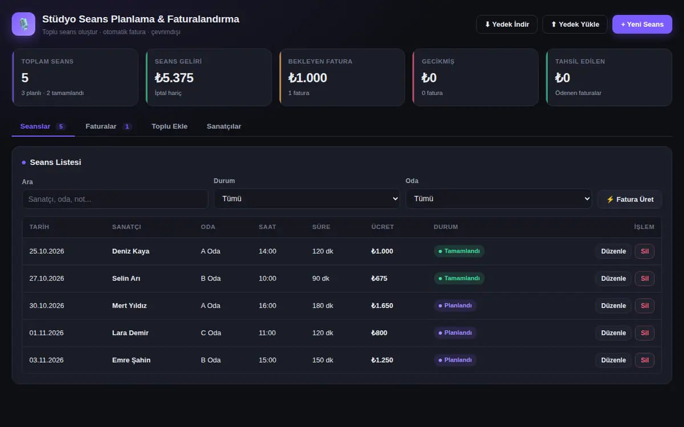
Task: Edit Lara Demir's session
Action: (x=613, y=333)
